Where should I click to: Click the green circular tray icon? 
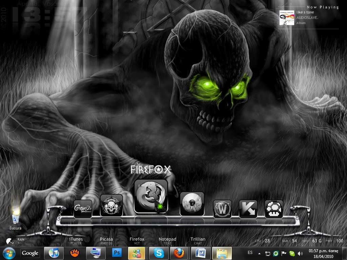[x=276, y=254]
